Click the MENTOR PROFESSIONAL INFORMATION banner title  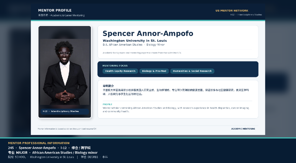[x=39, y=143]
